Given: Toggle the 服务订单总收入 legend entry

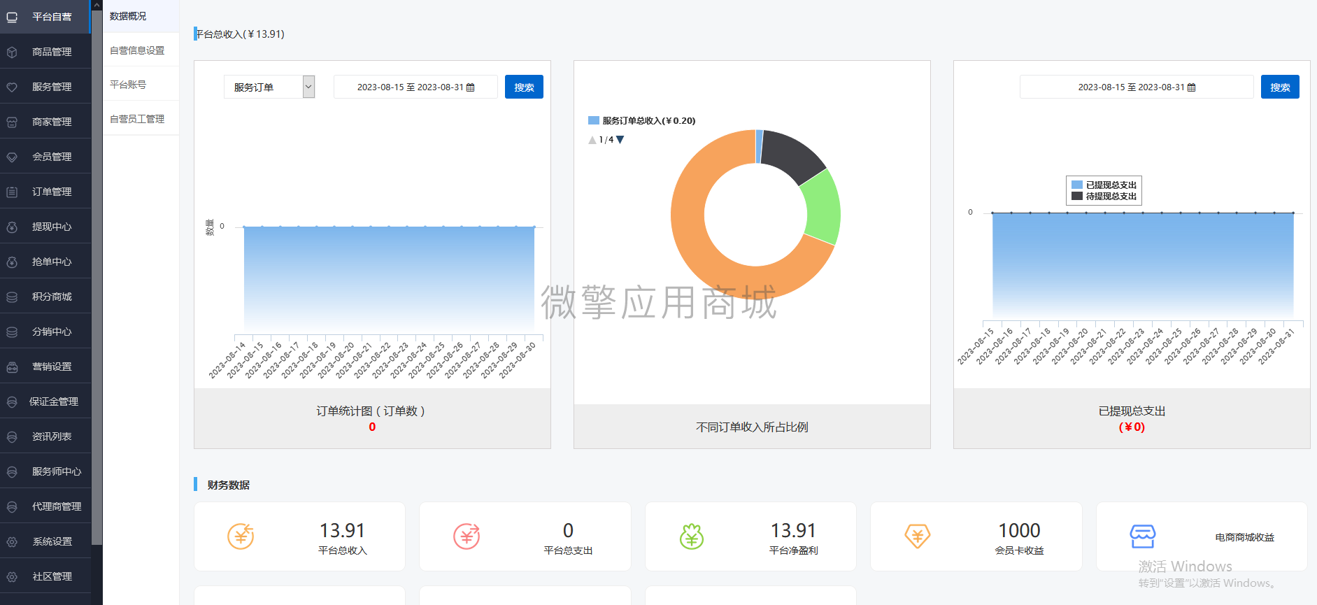Looking at the screenshot, I should [642, 120].
